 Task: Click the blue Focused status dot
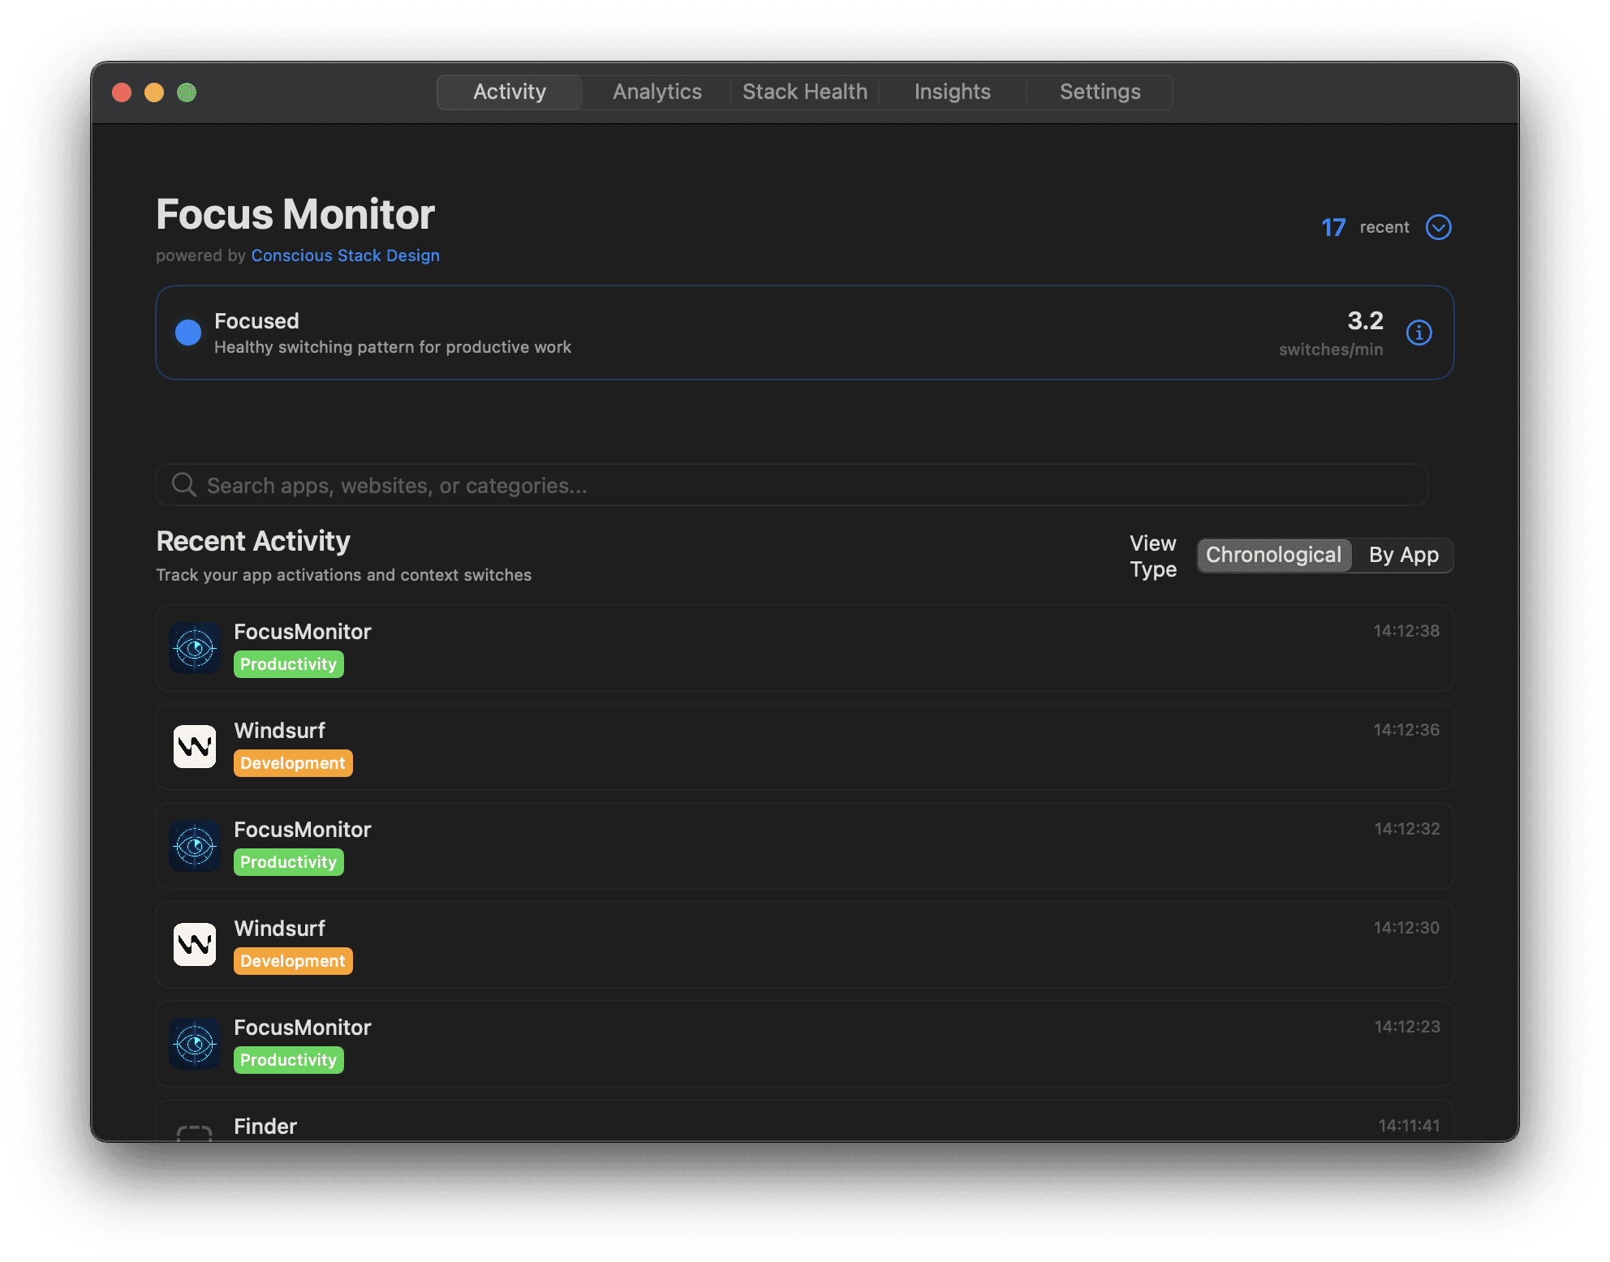pos(188,333)
